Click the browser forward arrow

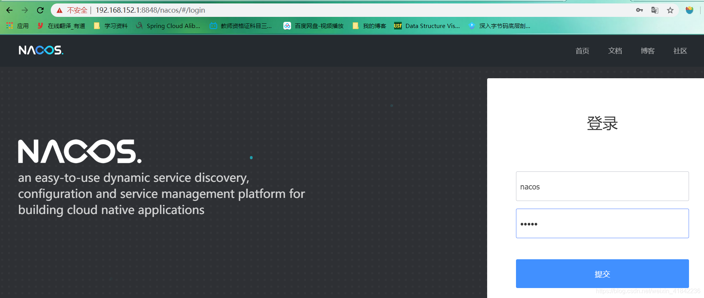coord(25,10)
